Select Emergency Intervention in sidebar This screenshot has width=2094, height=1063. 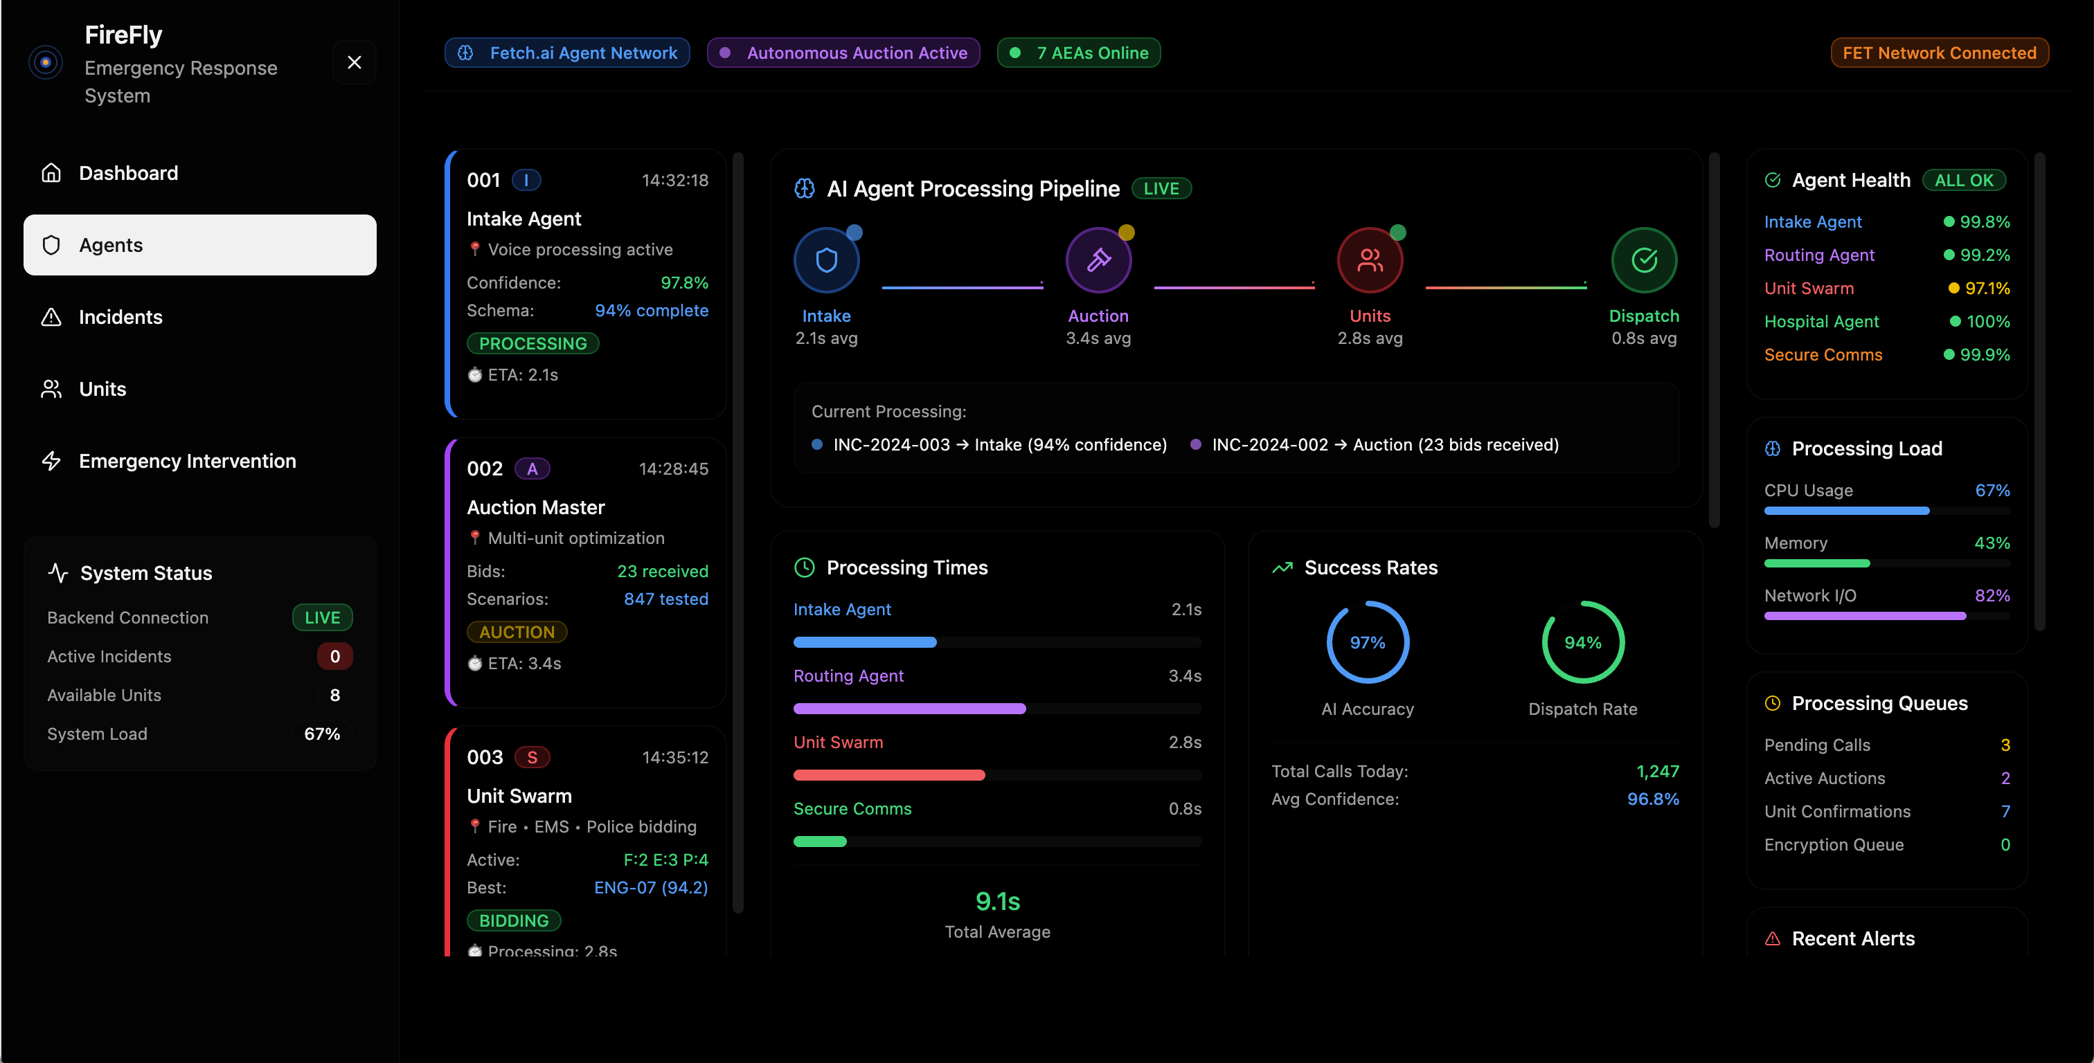click(x=187, y=461)
